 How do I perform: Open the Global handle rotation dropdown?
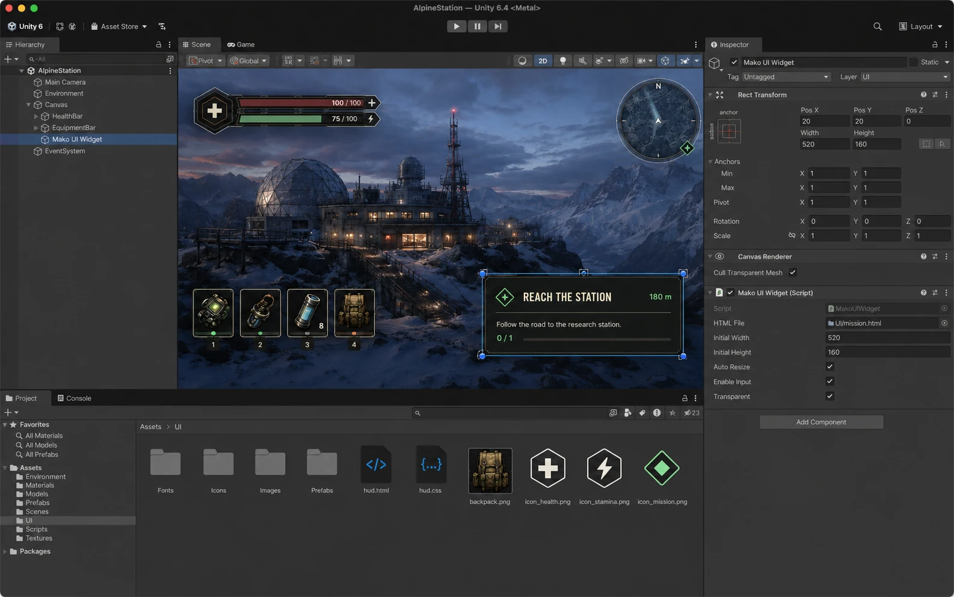point(248,61)
